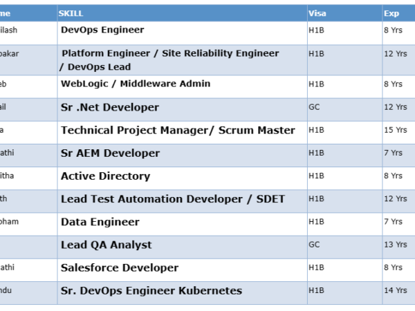Click GC visa cell in Lead QA Analyst row
This screenshot has height=311, width=415.
[313, 245]
